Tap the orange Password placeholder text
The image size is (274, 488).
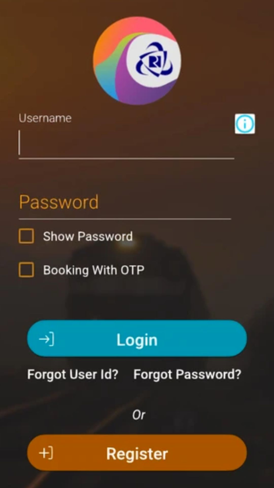coord(59,202)
